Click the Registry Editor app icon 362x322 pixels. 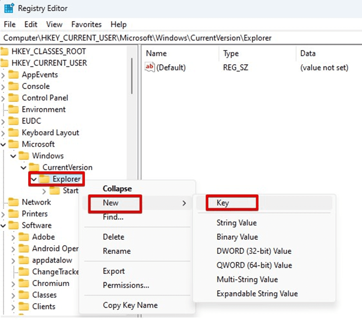pos(9,8)
